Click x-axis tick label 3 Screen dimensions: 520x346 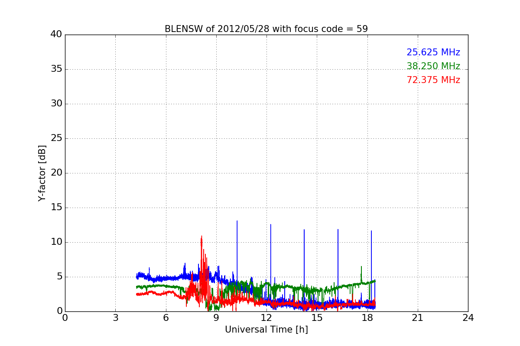[115, 318]
